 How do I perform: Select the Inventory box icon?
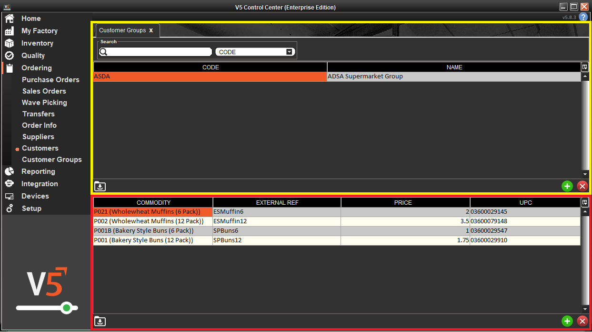tap(9, 43)
